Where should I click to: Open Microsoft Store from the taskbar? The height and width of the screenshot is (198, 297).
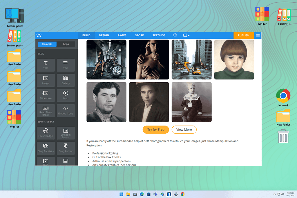(149, 194)
